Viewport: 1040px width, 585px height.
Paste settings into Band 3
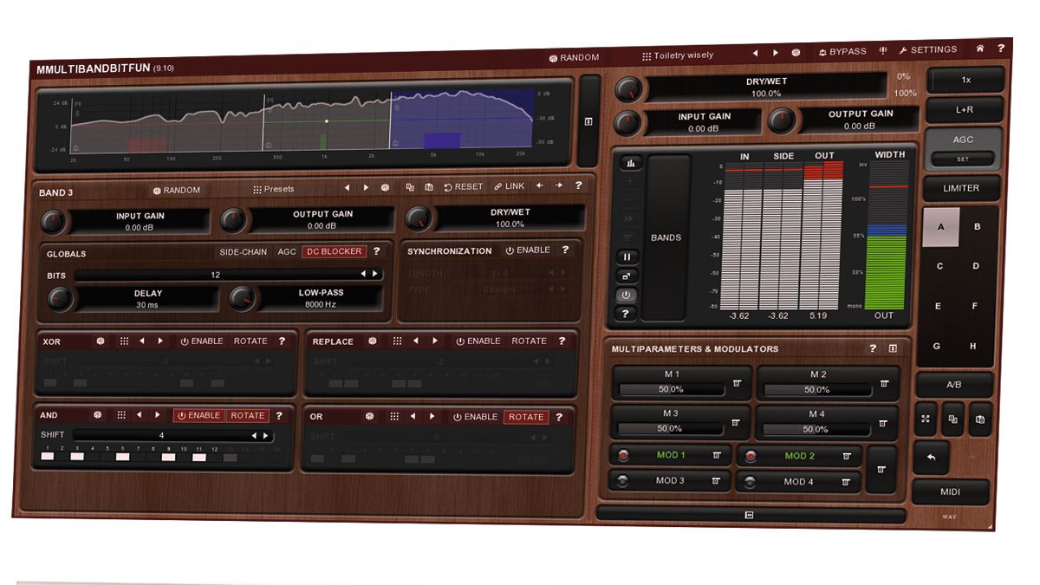429,185
